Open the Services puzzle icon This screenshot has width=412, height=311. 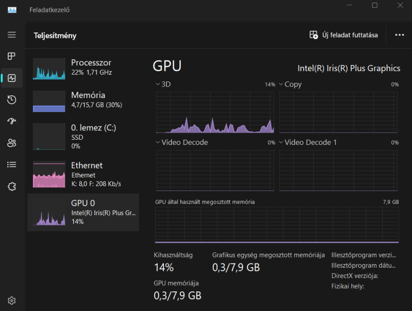pyautogui.click(x=11, y=187)
